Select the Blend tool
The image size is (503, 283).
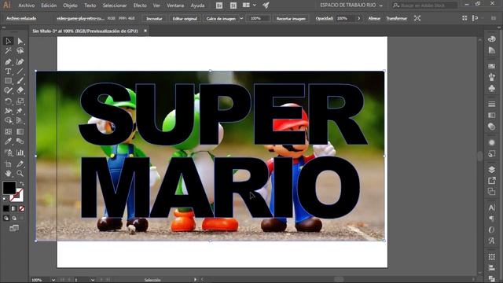click(x=20, y=141)
